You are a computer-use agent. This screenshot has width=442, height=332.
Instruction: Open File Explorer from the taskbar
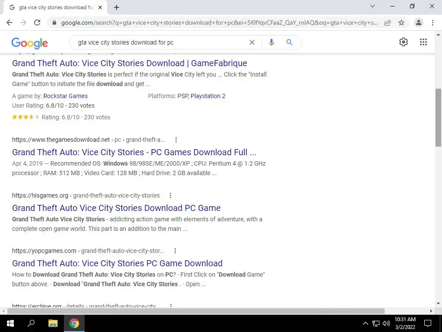[53, 323]
